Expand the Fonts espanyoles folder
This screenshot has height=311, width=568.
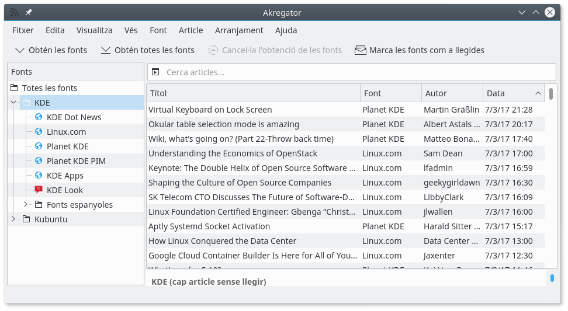tap(26, 205)
